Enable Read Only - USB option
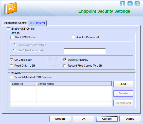Screen dimensions: 143x124 (11, 66)
